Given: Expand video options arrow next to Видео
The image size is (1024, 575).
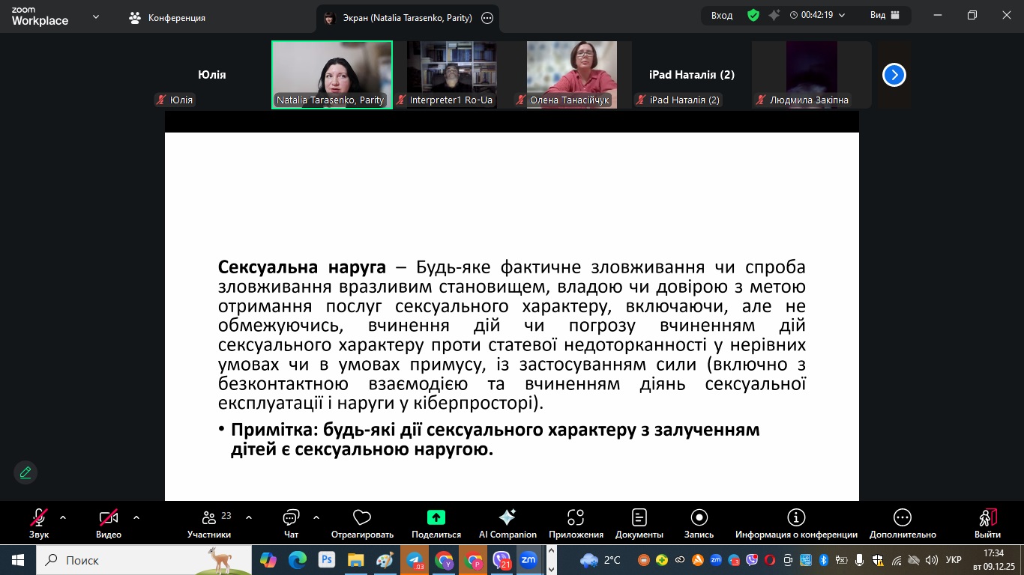Looking at the screenshot, I should [x=136, y=517].
